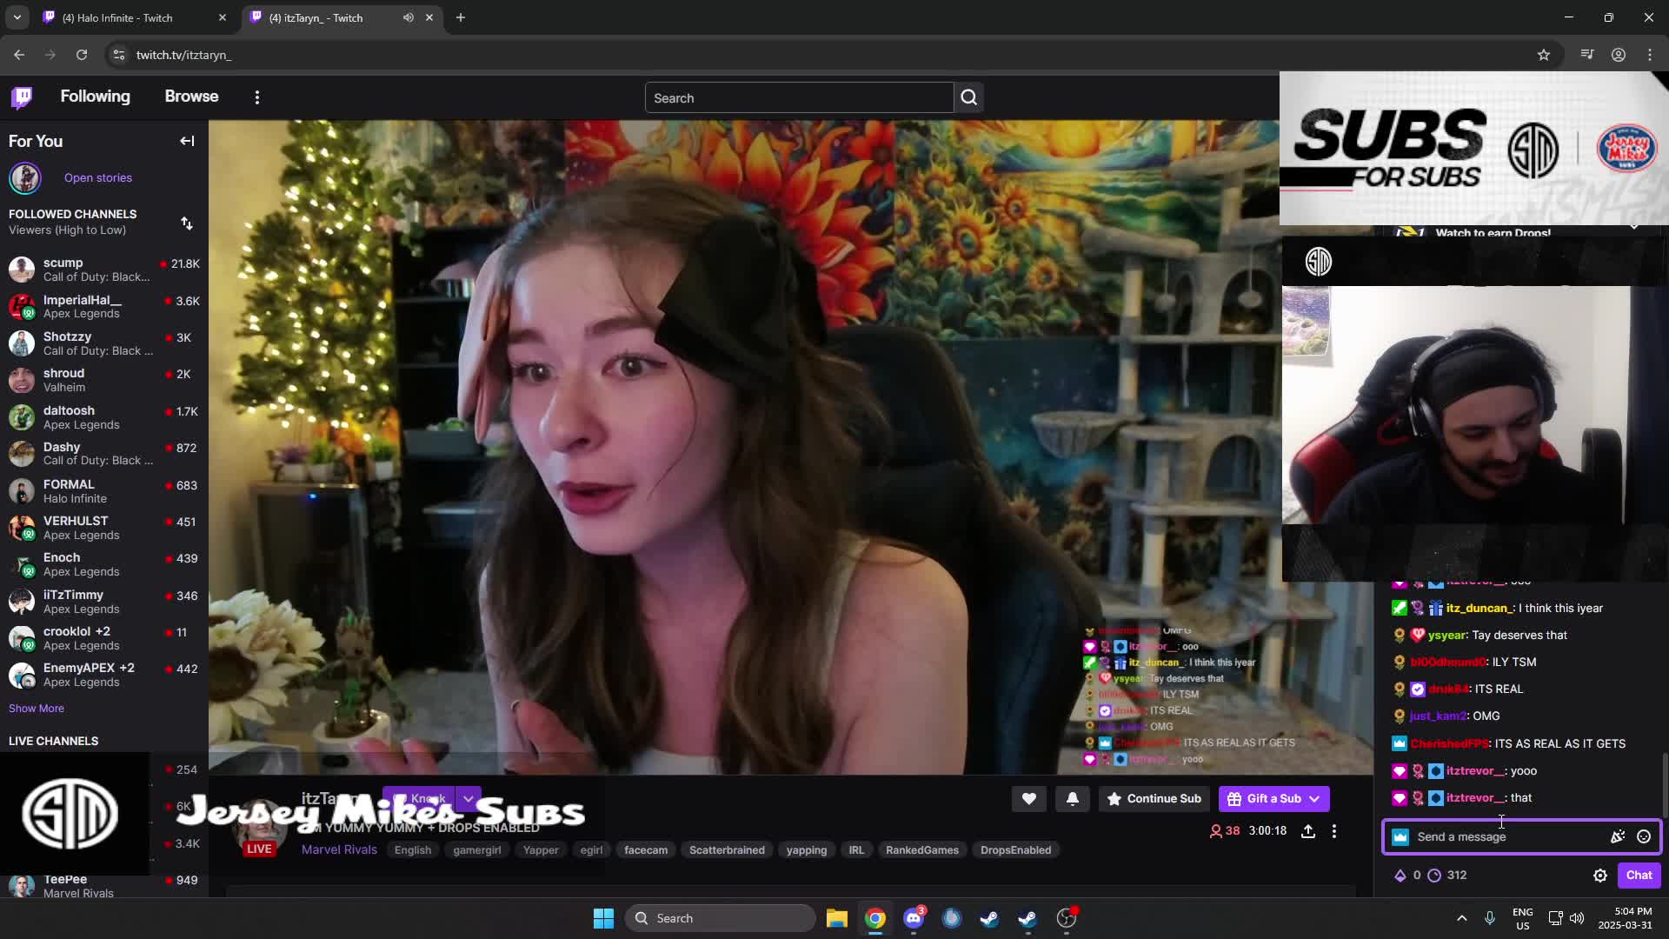Focus the Twitch search field
Screen dimensions: 1669x939
[x=799, y=98]
